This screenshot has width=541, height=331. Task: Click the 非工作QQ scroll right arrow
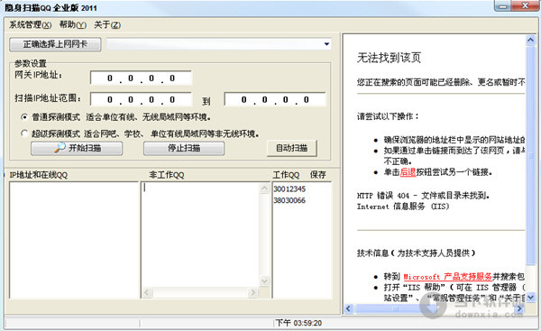tap(252, 293)
